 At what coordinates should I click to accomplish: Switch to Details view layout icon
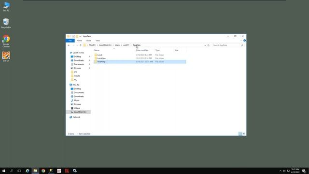click(x=240, y=134)
